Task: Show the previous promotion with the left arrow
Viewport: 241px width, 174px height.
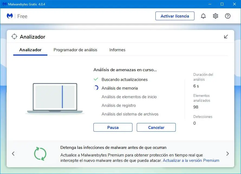Action: click(13, 153)
